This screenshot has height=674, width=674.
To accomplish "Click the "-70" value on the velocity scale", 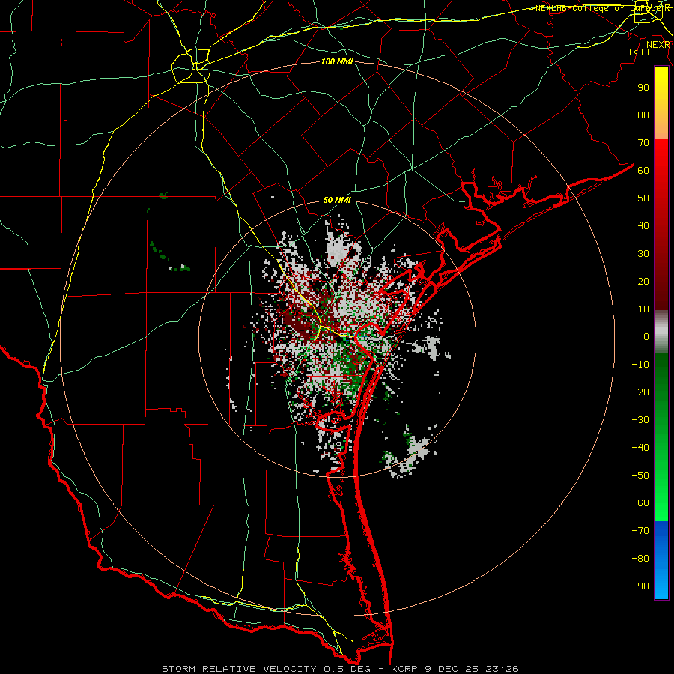I will pyautogui.click(x=640, y=531).
